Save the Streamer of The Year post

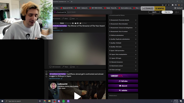(x=72, y=67)
